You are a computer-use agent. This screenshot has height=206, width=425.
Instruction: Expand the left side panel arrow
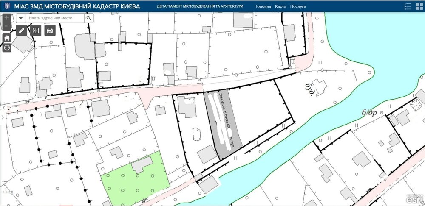pos(3,117)
